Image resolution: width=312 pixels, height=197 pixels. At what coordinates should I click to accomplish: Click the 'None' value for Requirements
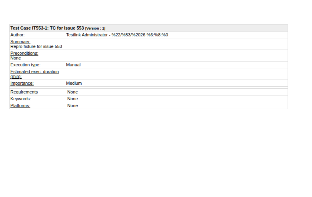[72, 92]
